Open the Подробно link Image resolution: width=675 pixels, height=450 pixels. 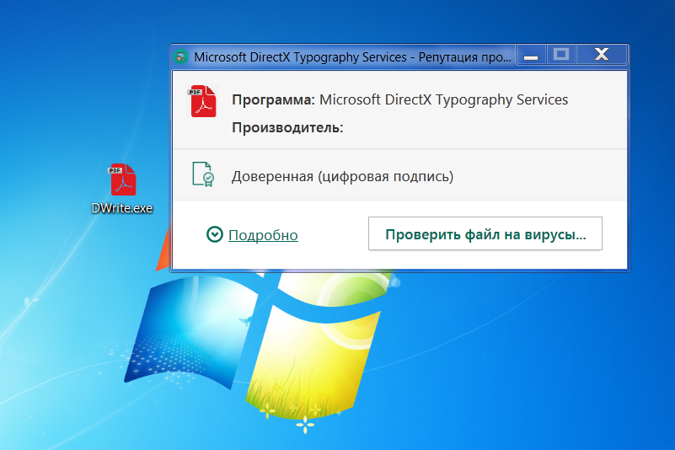[x=263, y=235]
